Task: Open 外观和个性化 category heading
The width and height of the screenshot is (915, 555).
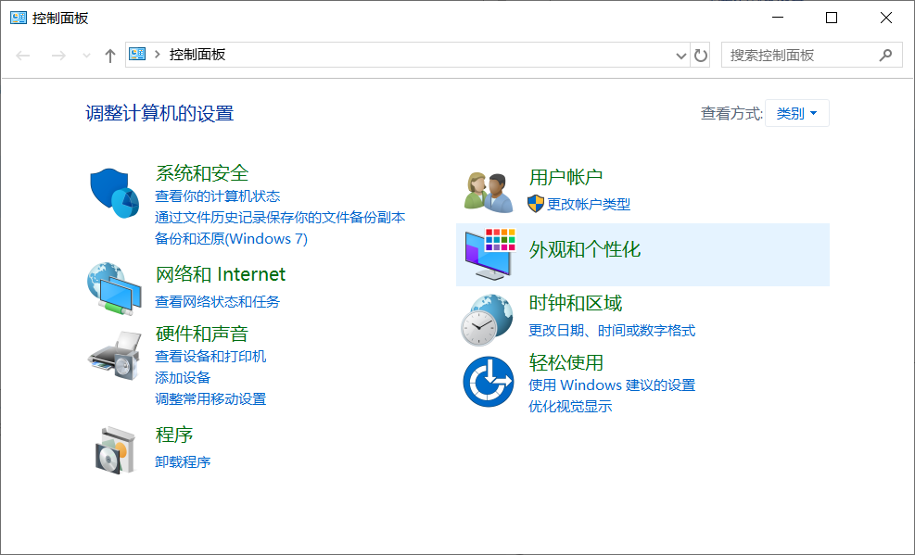Action: point(585,249)
